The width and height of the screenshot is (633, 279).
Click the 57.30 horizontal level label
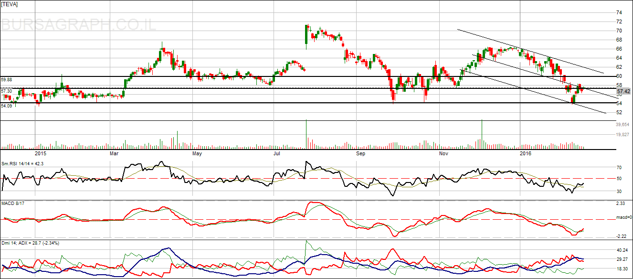[7, 91]
